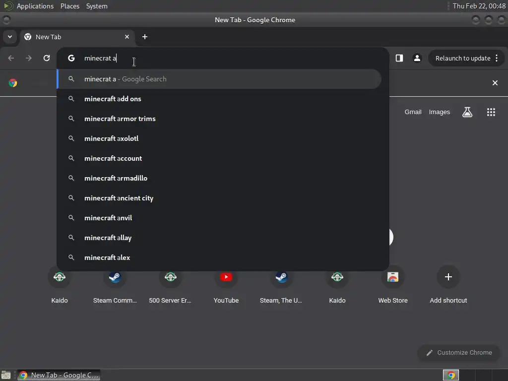Open Places menu
Image resolution: width=508 pixels, height=381 pixels.
coord(70,6)
